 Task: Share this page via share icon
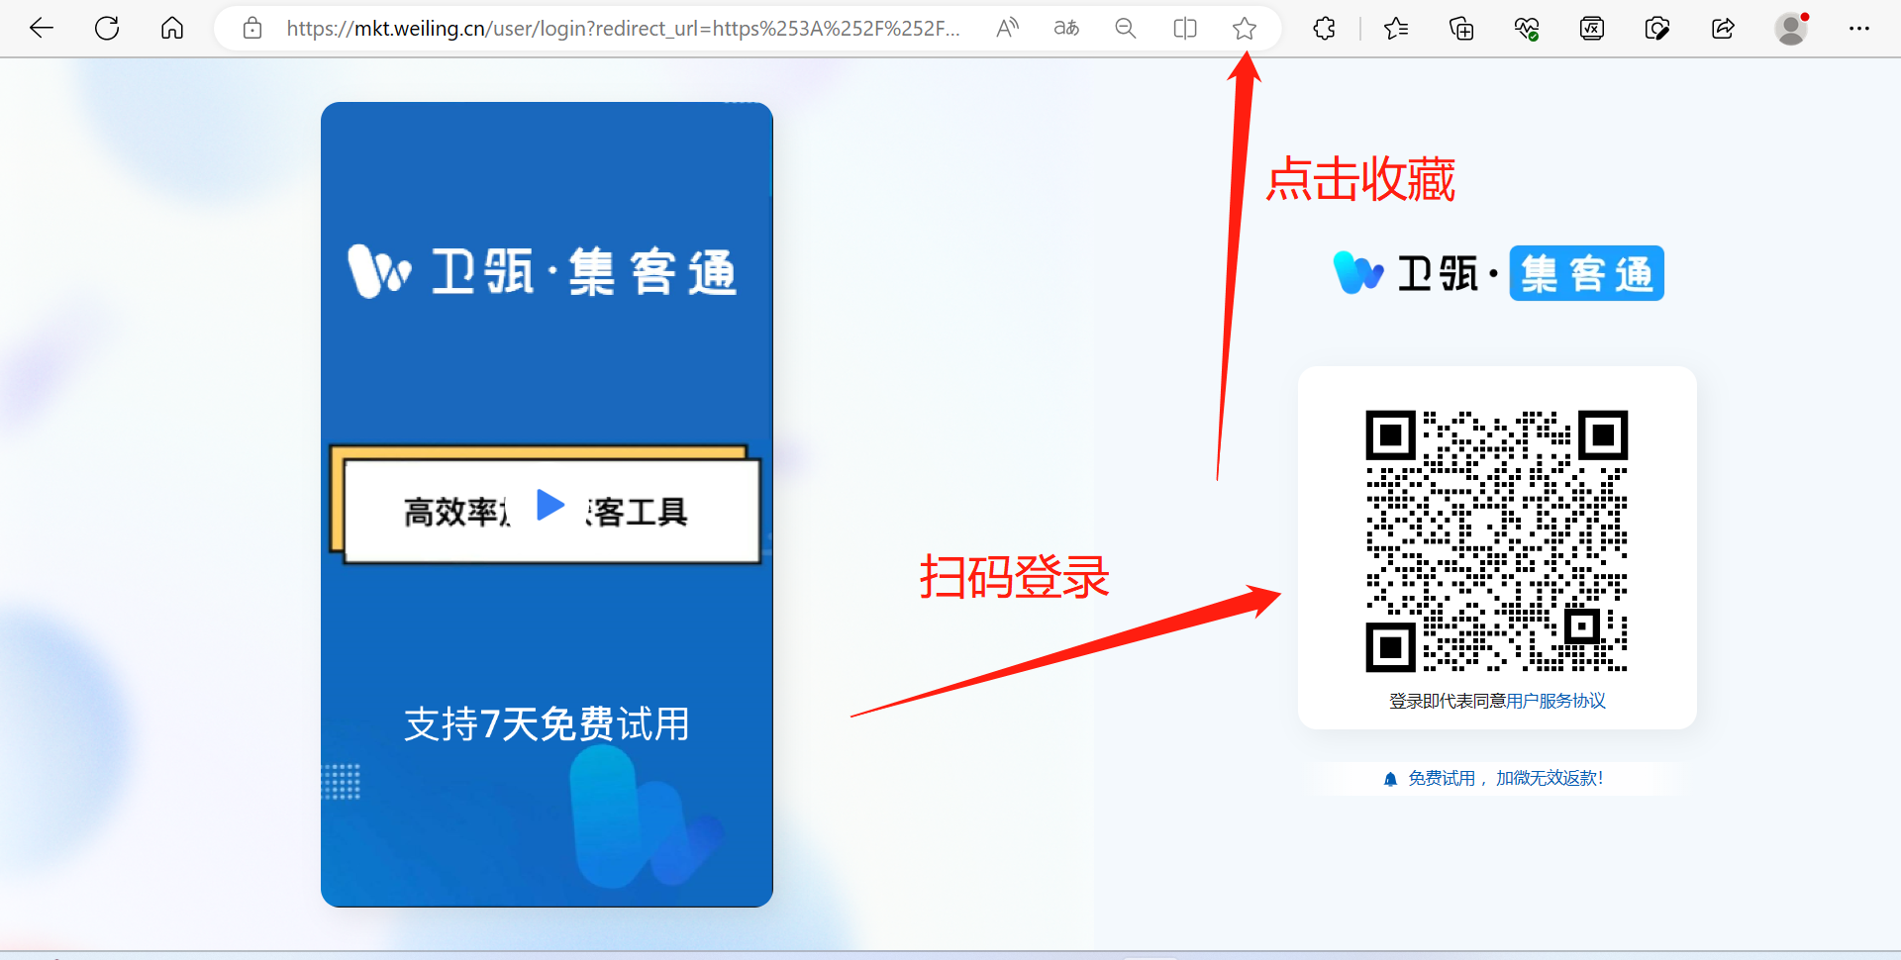pyautogui.click(x=1723, y=28)
